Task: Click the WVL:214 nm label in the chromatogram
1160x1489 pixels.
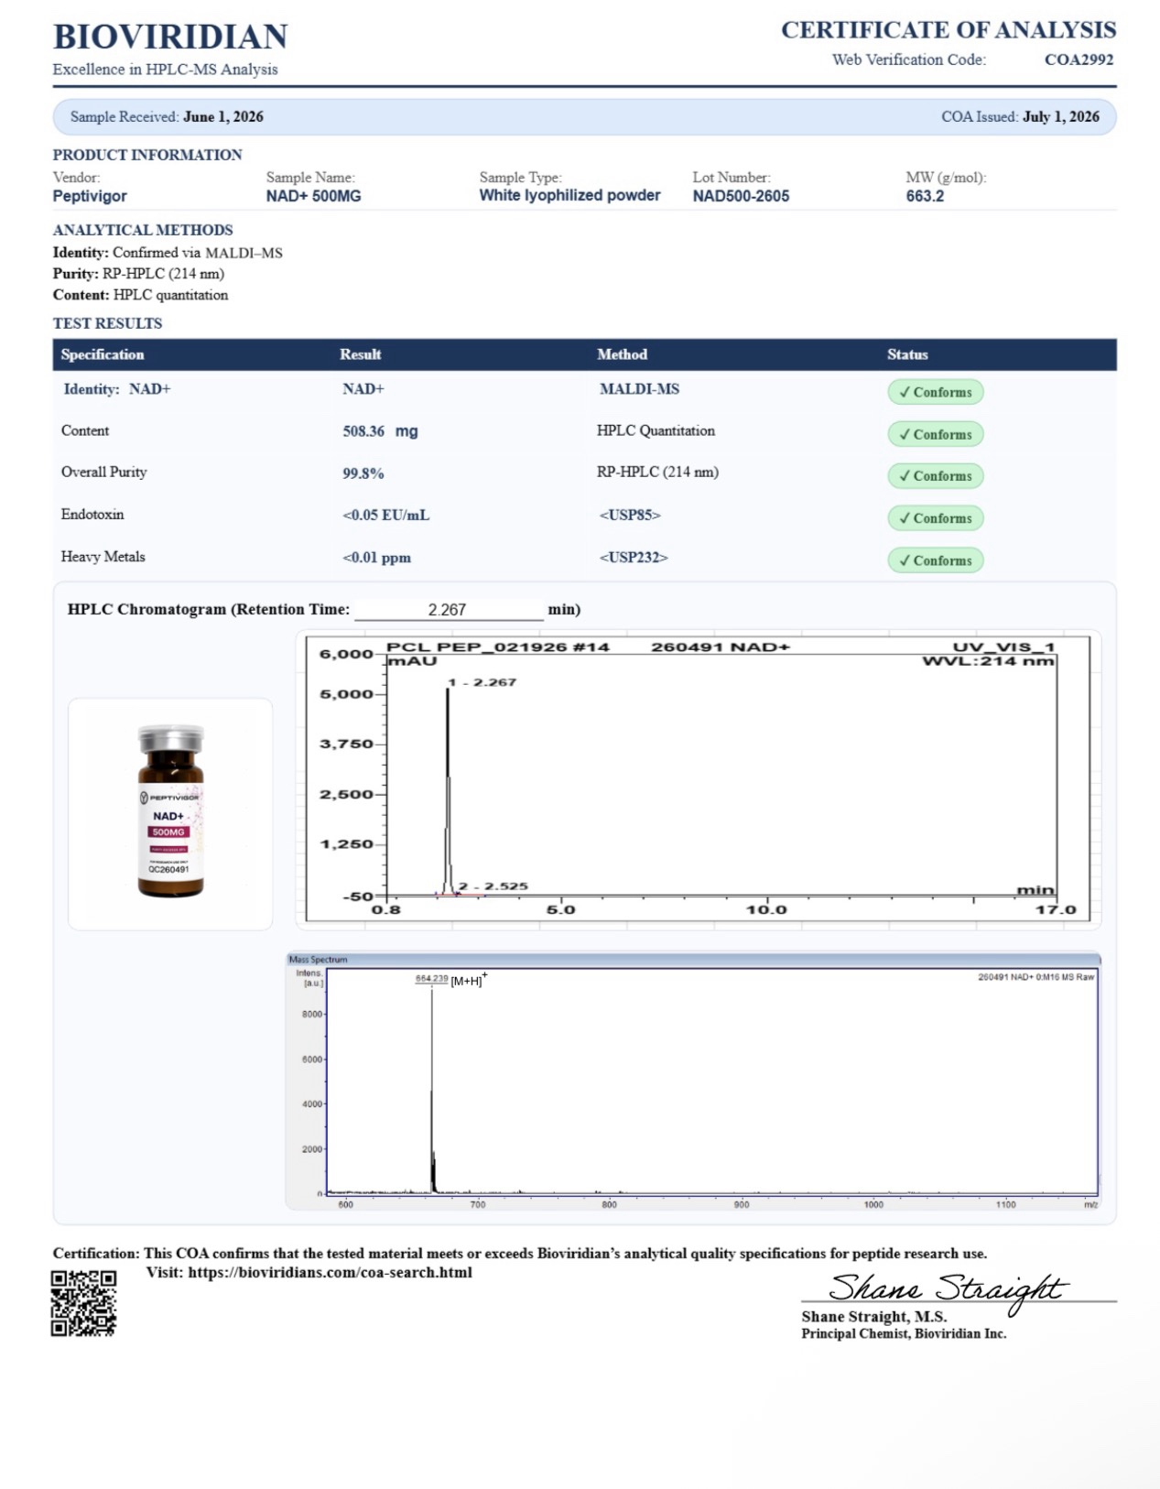Action: pos(989,661)
